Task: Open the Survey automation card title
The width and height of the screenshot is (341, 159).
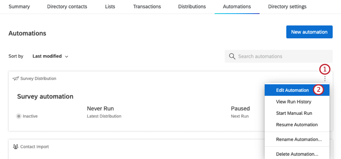Action: point(45,96)
